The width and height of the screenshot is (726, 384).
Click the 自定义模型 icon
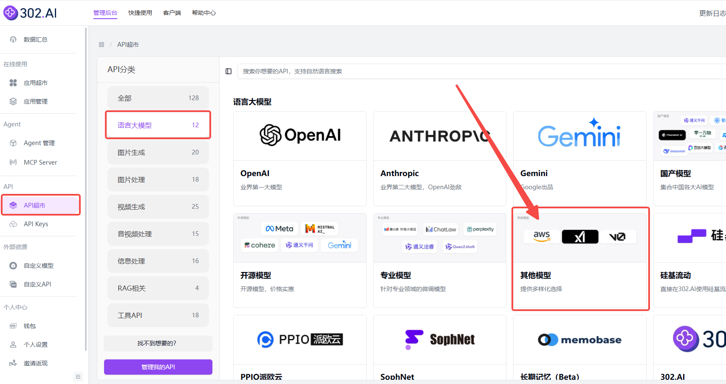pos(13,266)
